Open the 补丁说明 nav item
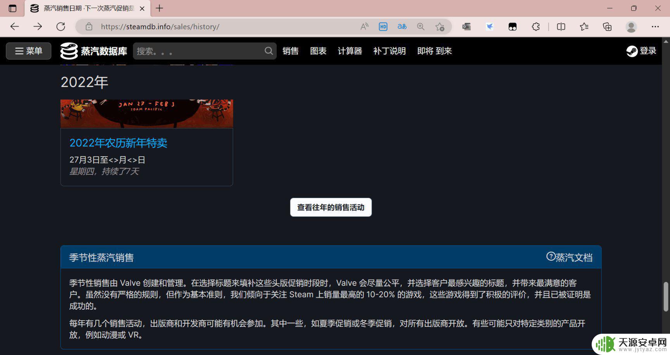The image size is (670, 355). (389, 51)
